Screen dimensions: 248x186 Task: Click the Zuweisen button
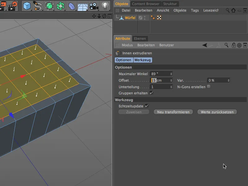click(x=134, y=112)
